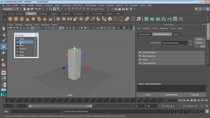Screen dimensions: 210x118
Task: Go to start of playback range
Action: point(180,100)
